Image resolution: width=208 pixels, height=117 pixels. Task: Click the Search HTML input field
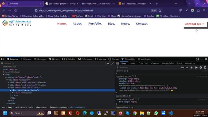pos(53,64)
